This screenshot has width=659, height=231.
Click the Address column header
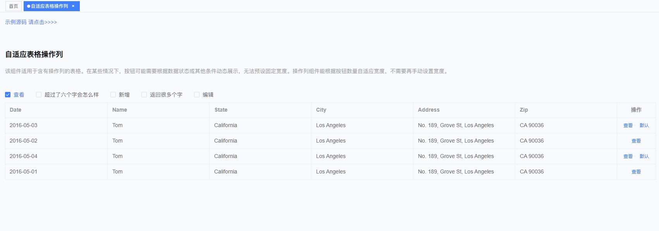428,110
